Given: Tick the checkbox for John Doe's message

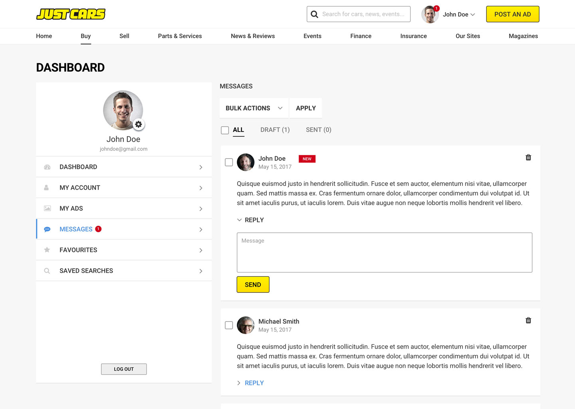Looking at the screenshot, I should pyautogui.click(x=229, y=162).
